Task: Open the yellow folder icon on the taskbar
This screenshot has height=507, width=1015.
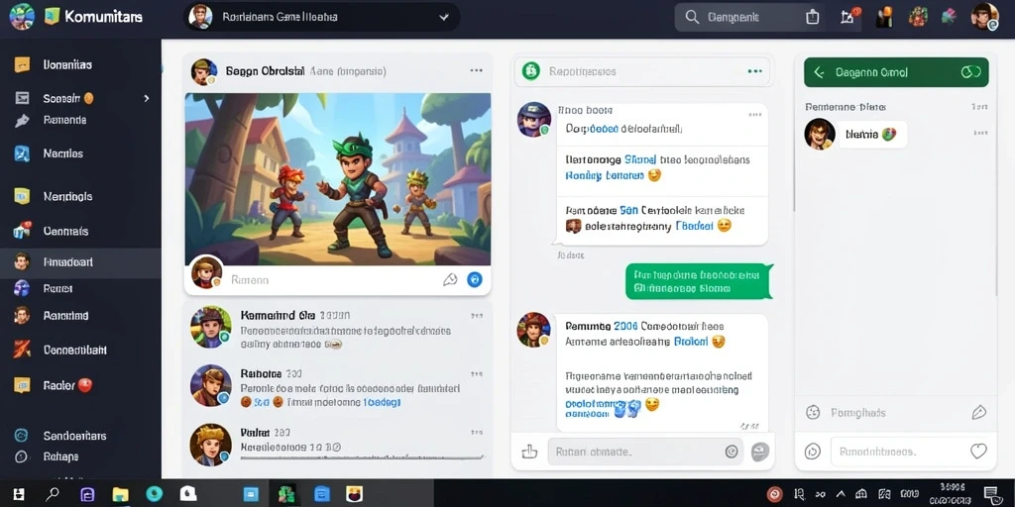Action: pos(120,495)
